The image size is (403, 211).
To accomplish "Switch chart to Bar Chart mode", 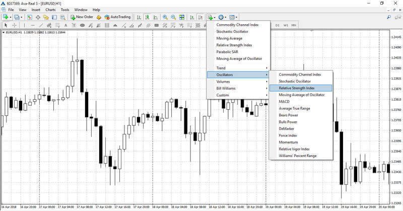I will pos(139,17).
